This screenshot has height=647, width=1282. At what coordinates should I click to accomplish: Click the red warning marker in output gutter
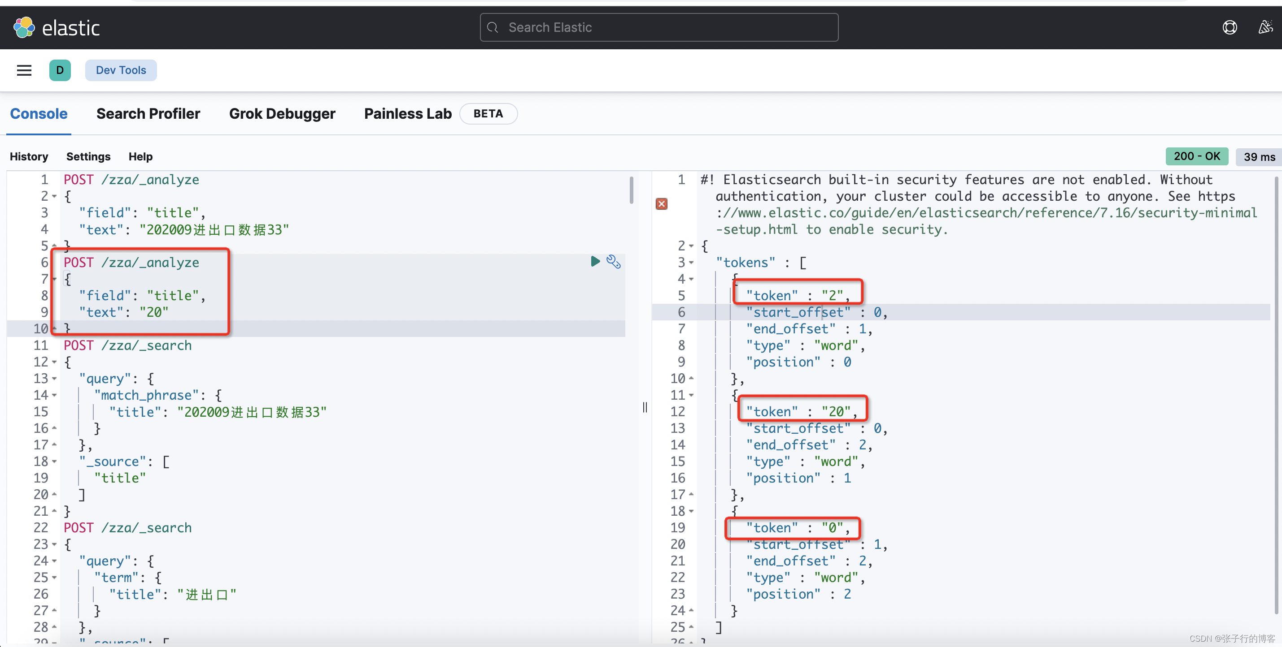tap(661, 204)
